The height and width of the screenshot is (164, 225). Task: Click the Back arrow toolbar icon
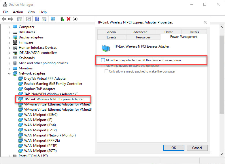coord(4,19)
